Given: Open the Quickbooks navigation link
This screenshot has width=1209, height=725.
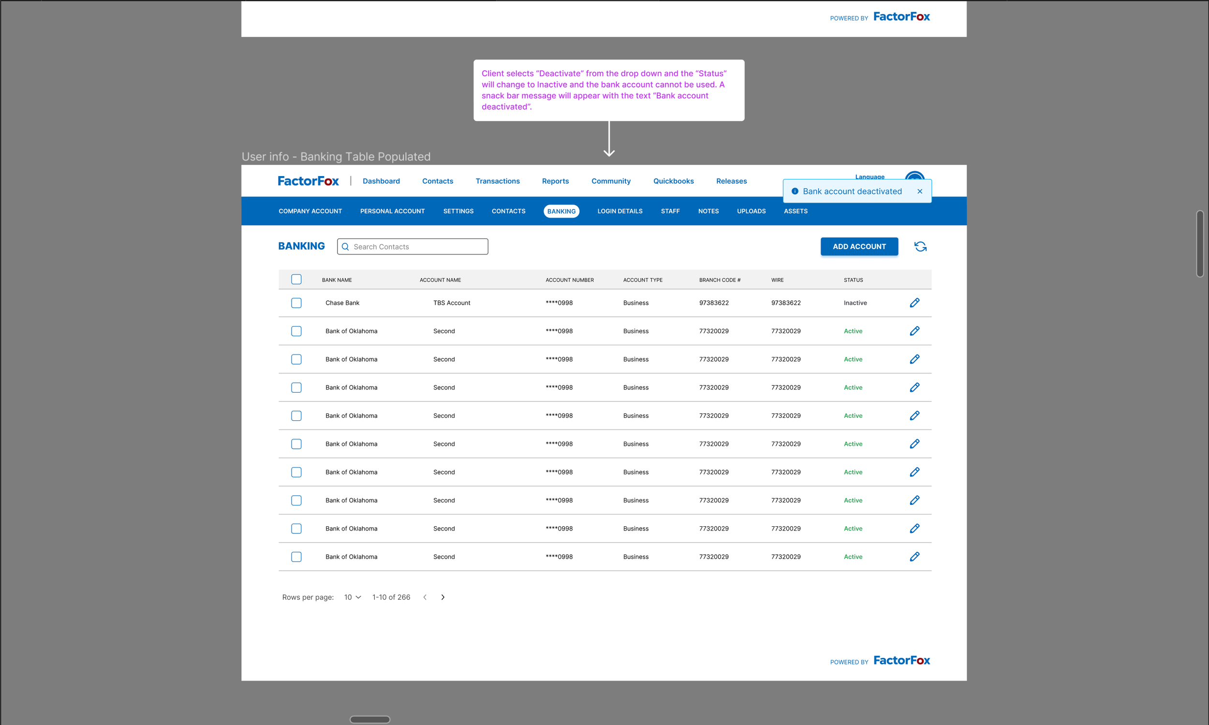Looking at the screenshot, I should [x=673, y=181].
